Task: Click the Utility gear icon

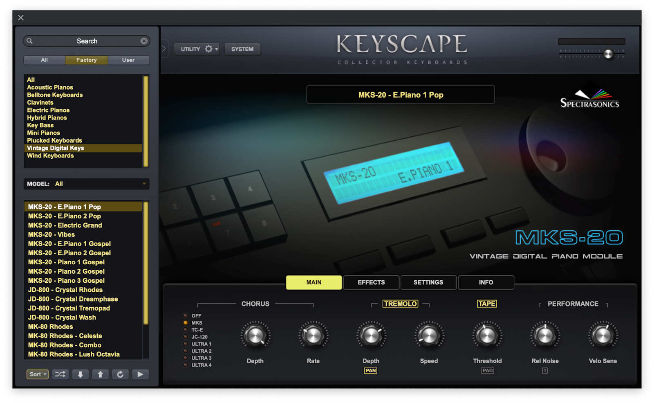Action: coord(209,49)
